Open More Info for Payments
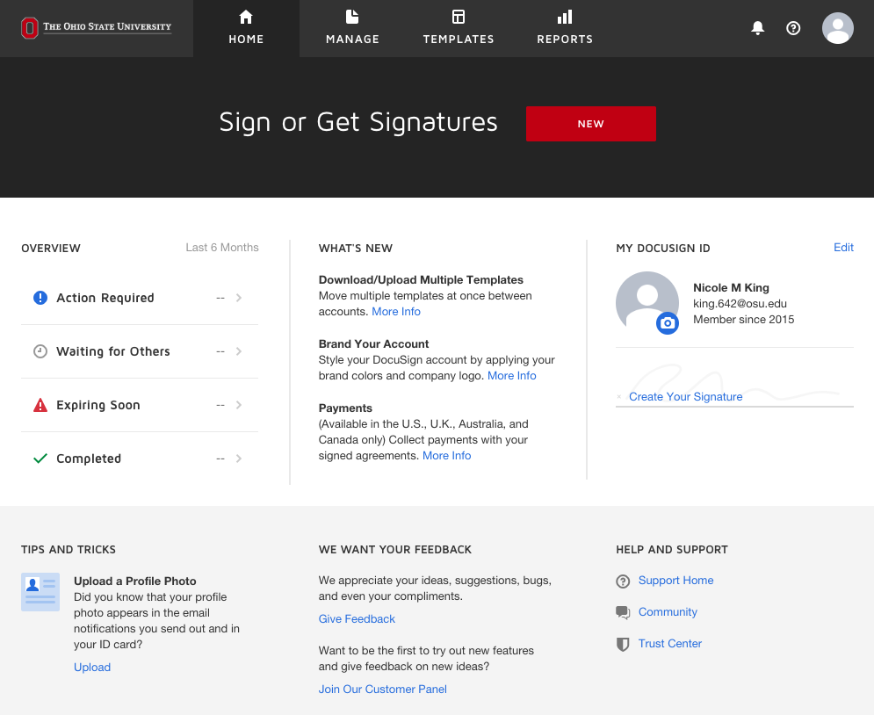Viewport: 874px width, 715px height. coord(446,455)
